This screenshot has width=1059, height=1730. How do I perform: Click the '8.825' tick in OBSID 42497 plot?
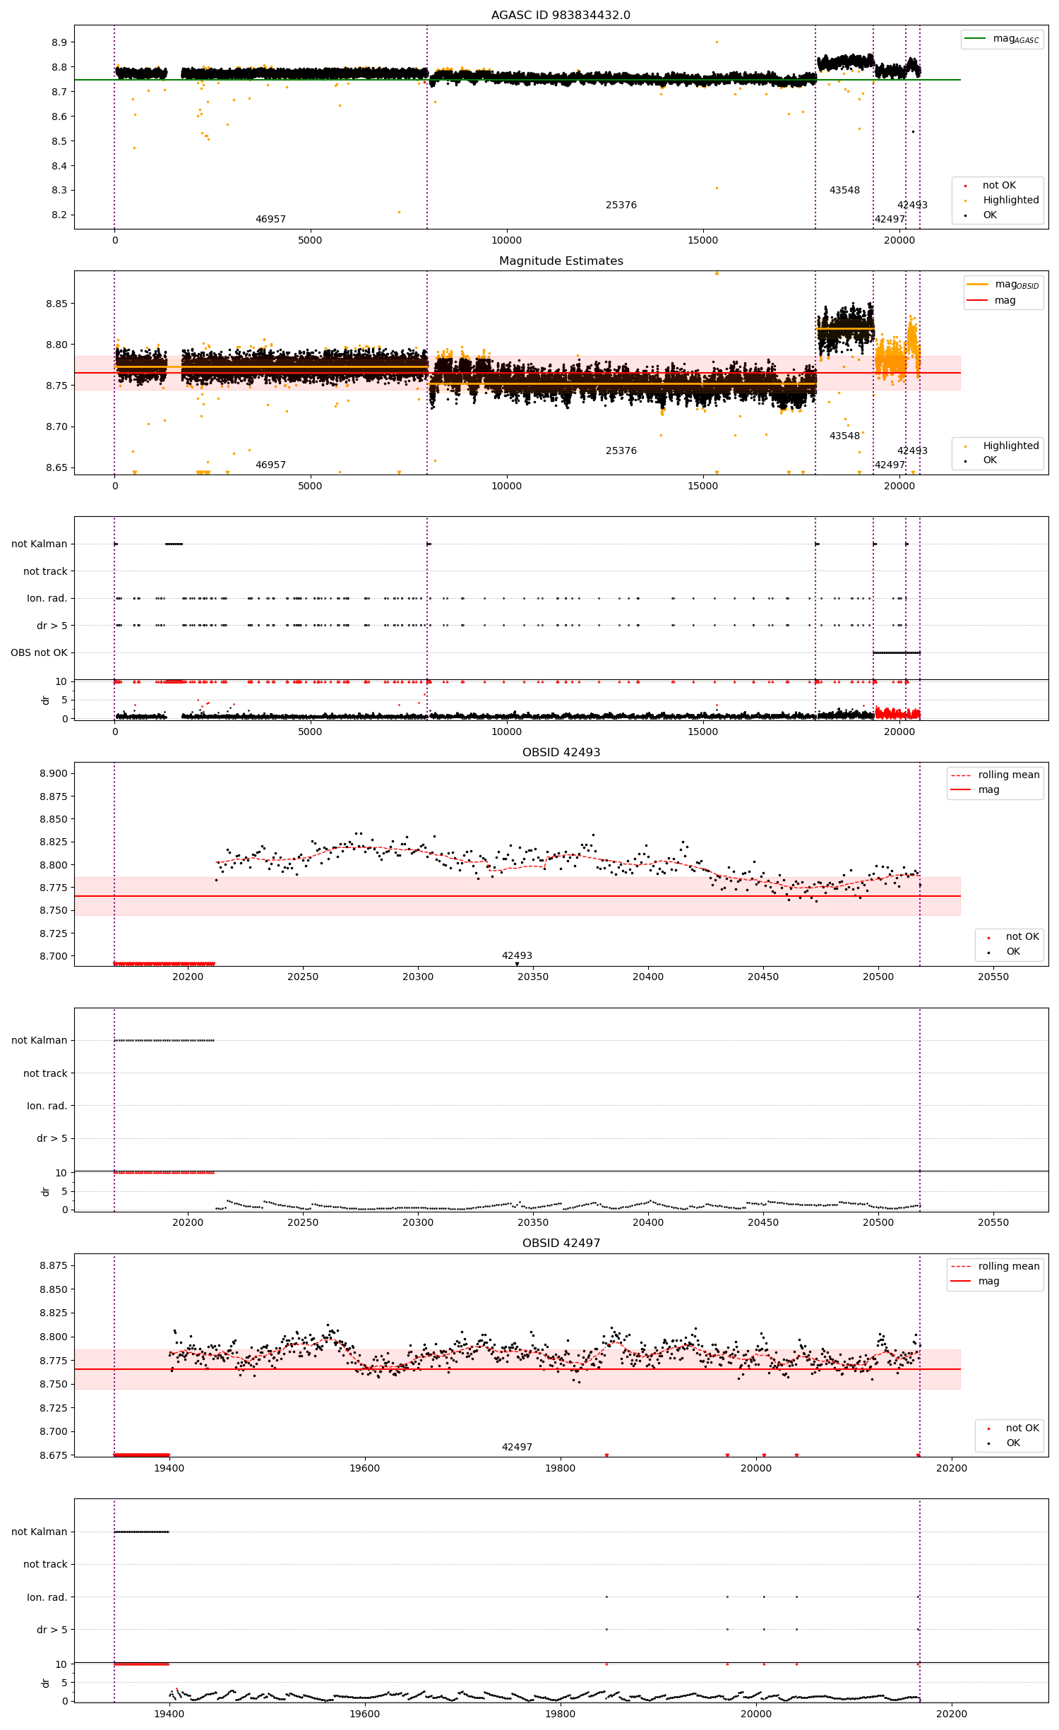[x=54, y=1313]
